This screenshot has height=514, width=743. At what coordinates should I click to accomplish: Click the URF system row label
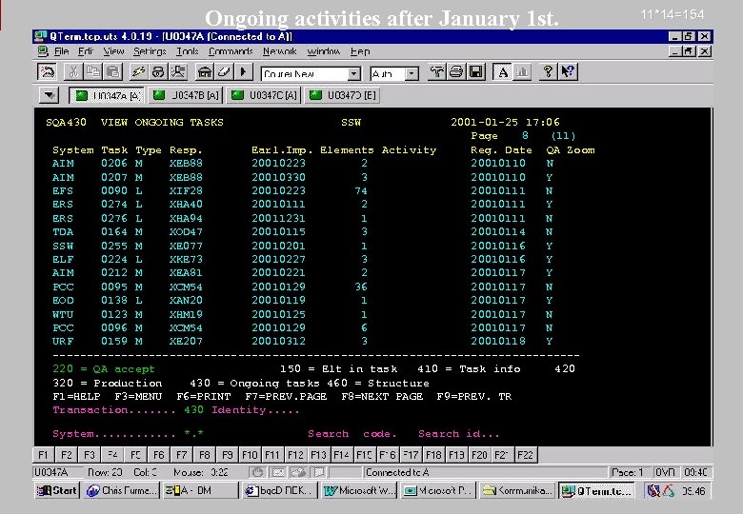click(x=63, y=342)
